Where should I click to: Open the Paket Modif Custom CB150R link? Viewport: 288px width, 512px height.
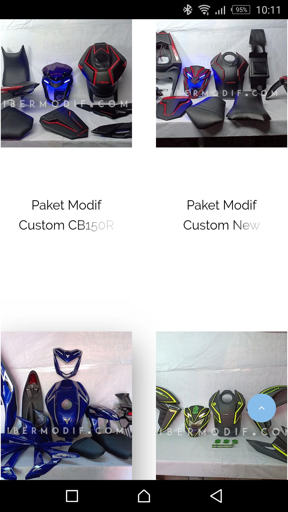(66, 215)
